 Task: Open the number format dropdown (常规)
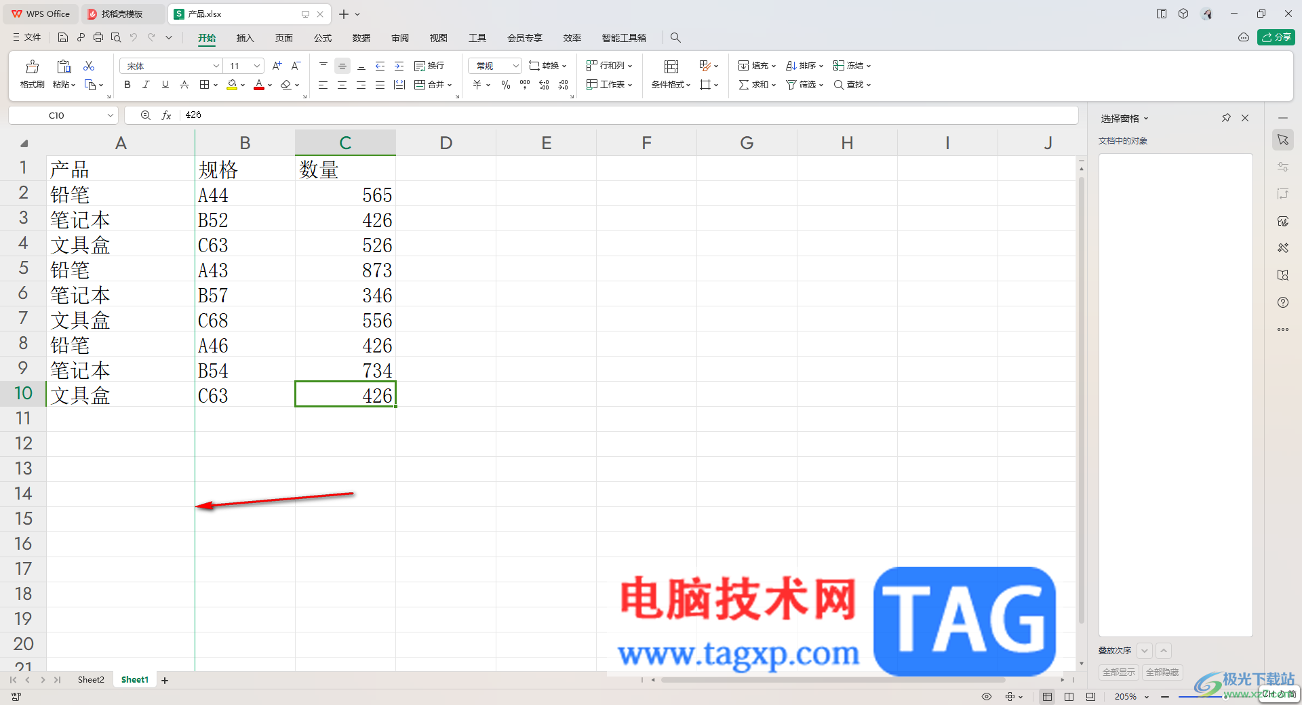(515, 66)
